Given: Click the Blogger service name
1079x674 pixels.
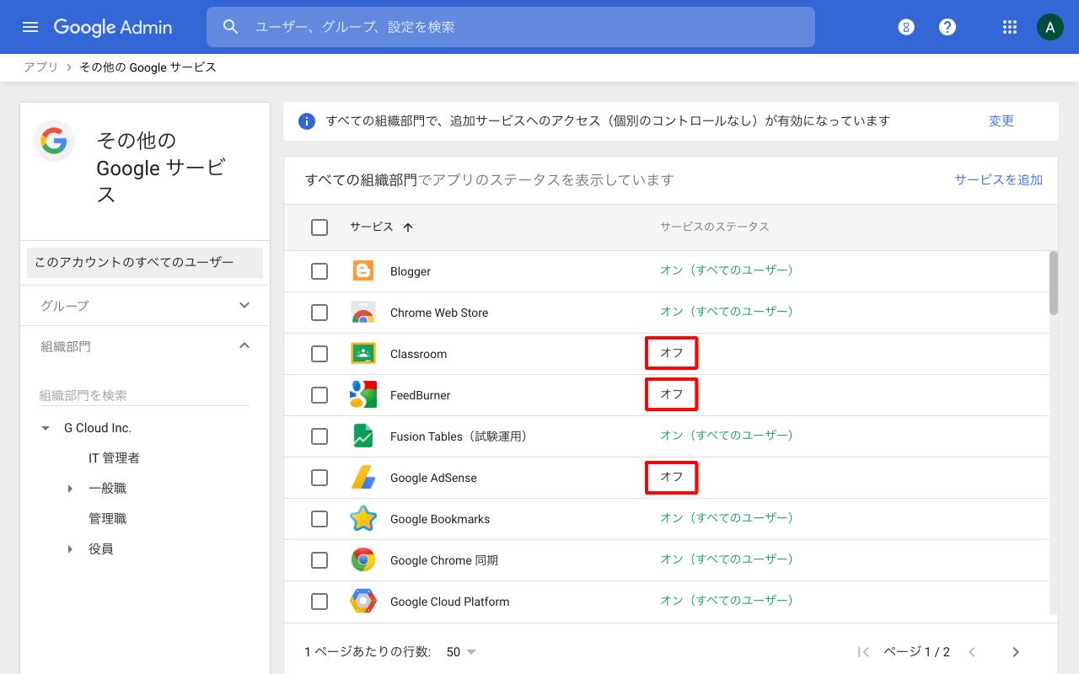Looking at the screenshot, I should point(411,271).
